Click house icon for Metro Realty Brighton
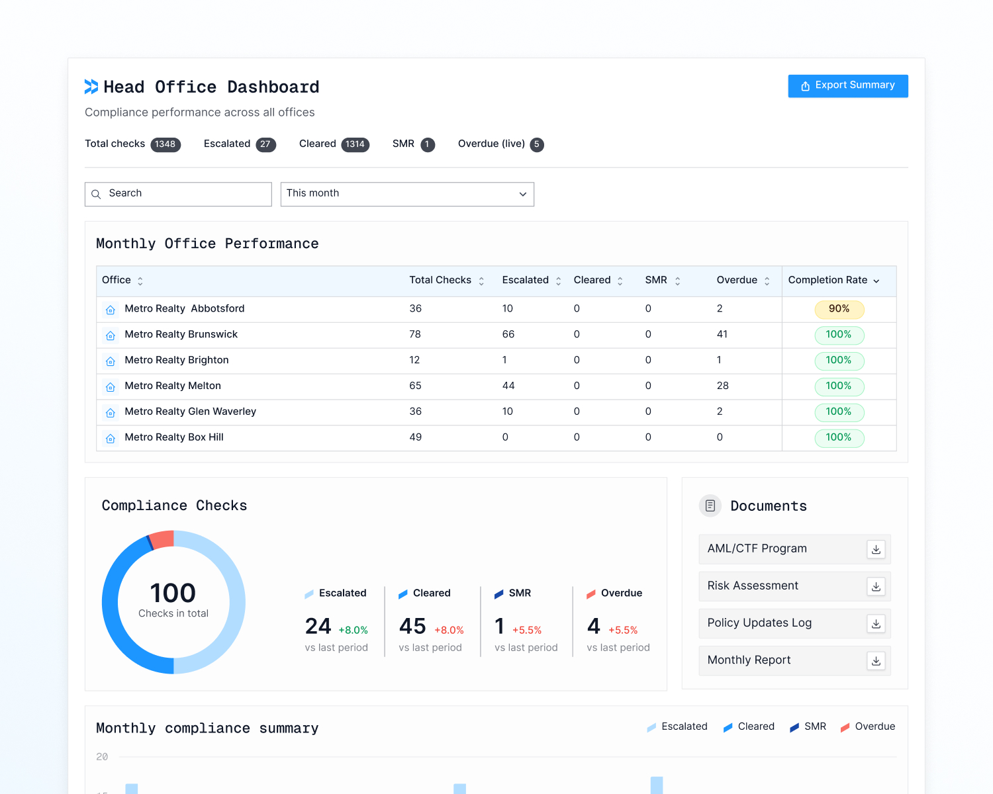 pyautogui.click(x=111, y=361)
